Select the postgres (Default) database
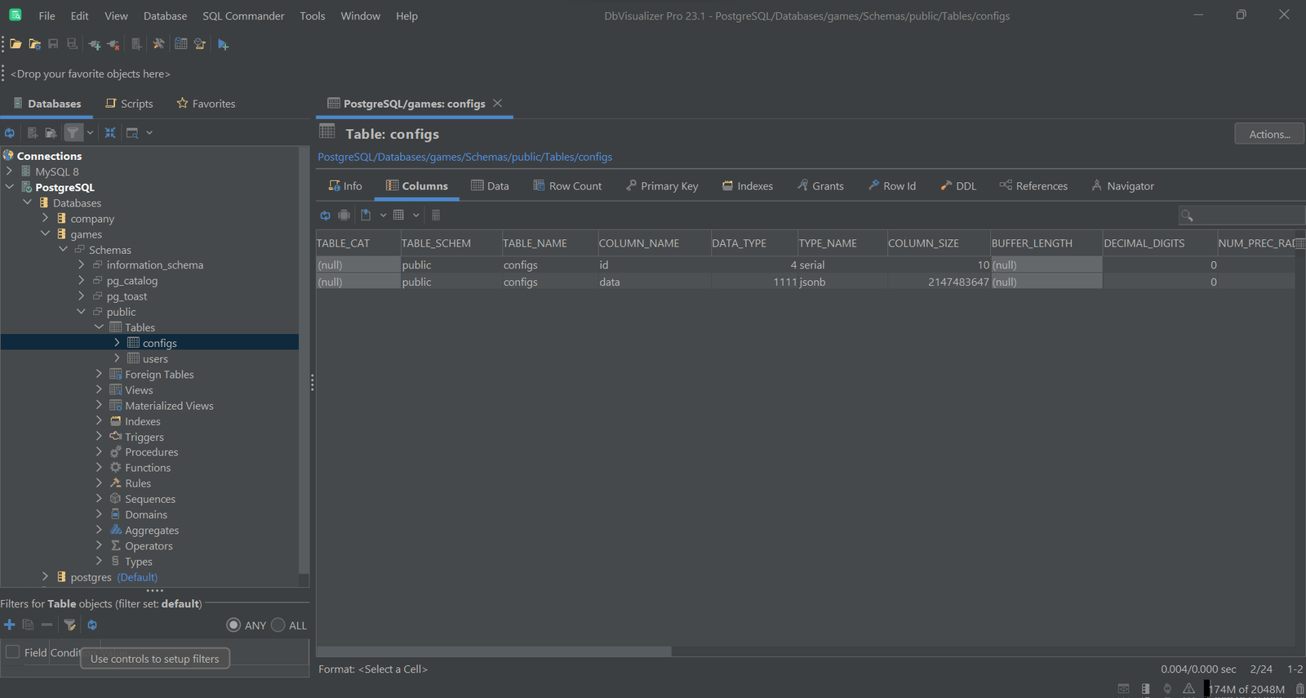Viewport: 1306px width, 698px height. [114, 577]
